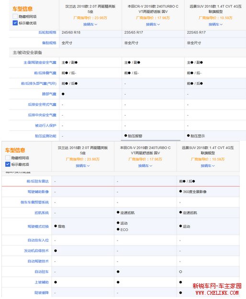Open 换辆车 dropdown under 汉兰达 in airbag table

[x=90, y=24]
